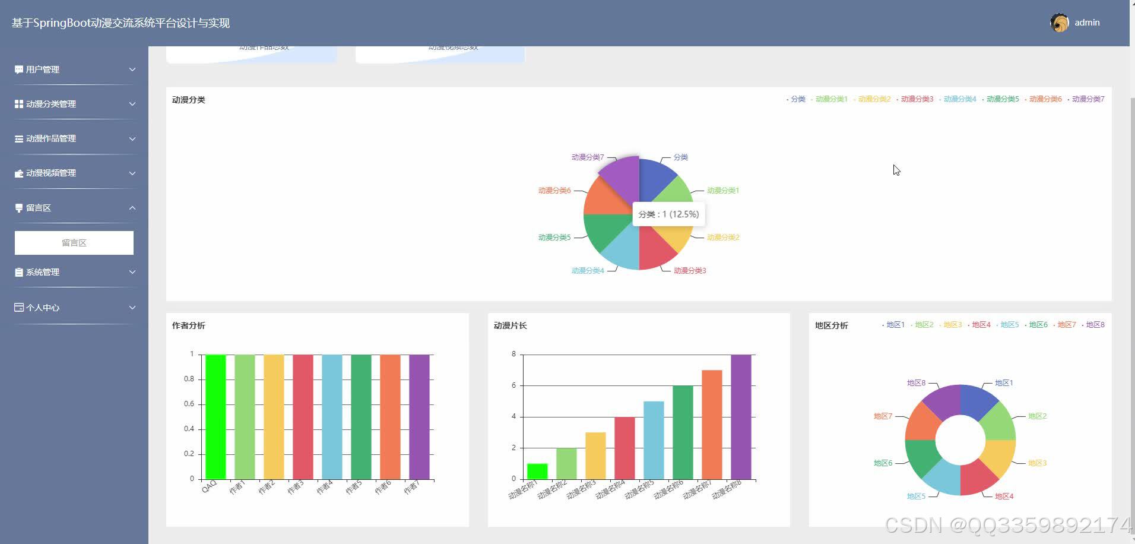
Task: Toggle 地区6 legend entry
Action: (x=1036, y=325)
